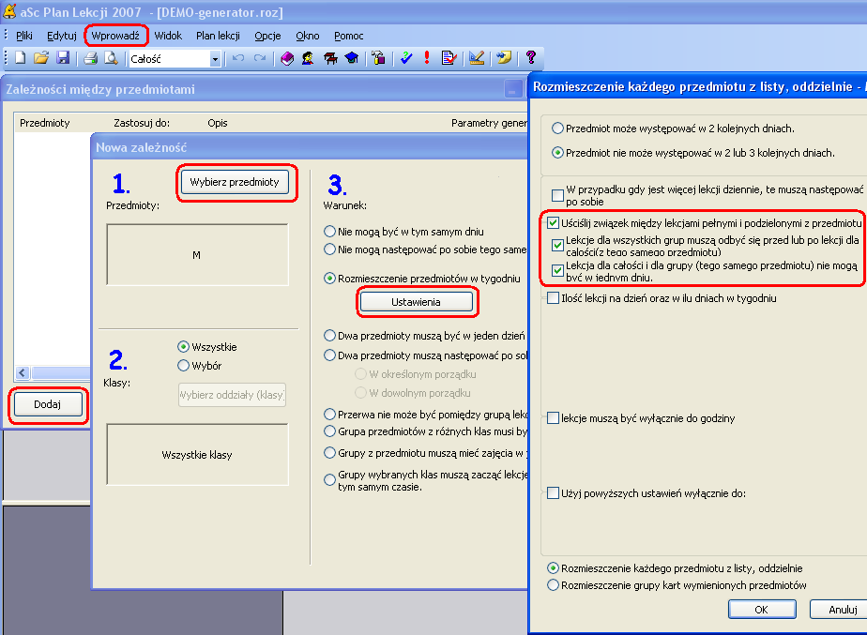The width and height of the screenshot is (867, 635).
Task: Redo the action using the toolbar arrow
Action: pos(260,58)
